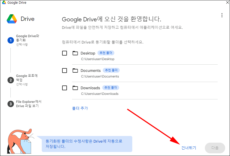Click the Documents folder icon
This screenshot has height=156, width=230.
point(75,71)
